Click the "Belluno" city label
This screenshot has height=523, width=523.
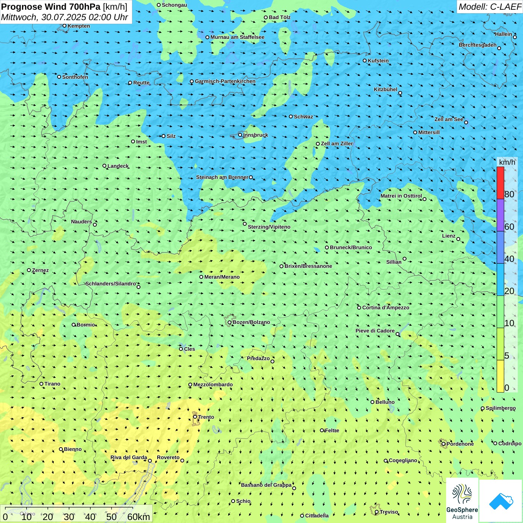(385, 402)
